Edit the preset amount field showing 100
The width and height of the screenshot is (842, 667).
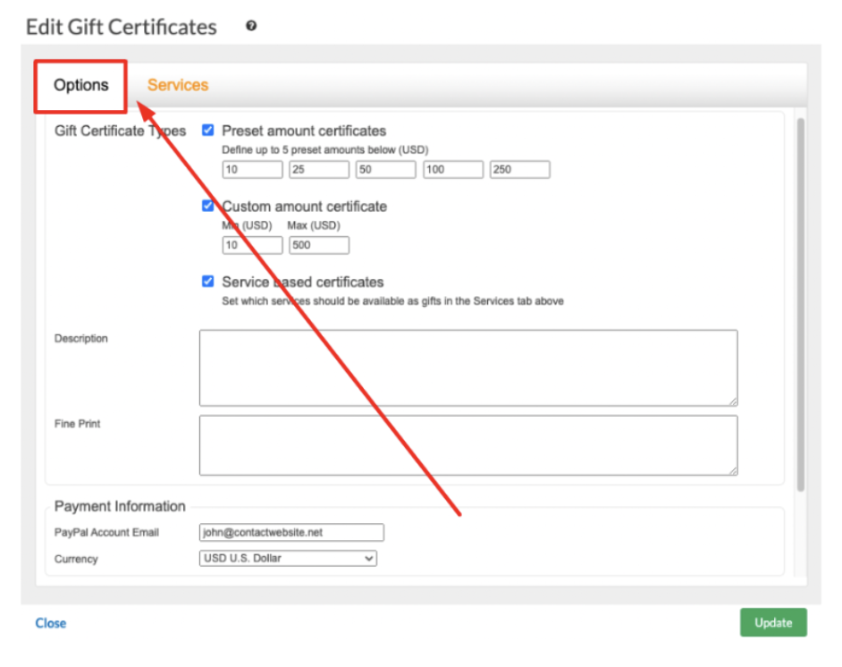452,170
